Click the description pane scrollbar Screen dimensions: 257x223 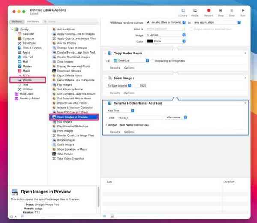(x=99, y=196)
